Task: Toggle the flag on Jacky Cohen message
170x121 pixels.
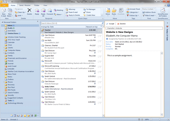Action: (x=101, y=87)
